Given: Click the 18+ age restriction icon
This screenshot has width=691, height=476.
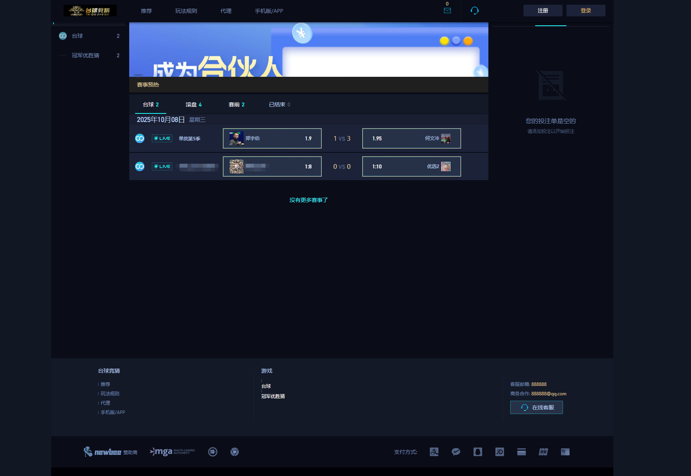Looking at the screenshot, I should coord(212,452).
